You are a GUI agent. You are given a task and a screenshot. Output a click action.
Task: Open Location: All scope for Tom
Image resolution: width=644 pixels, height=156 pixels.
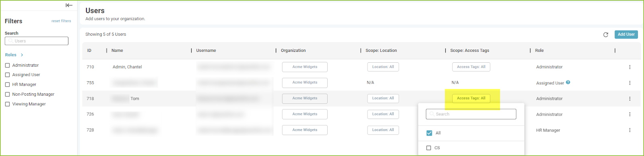pyautogui.click(x=383, y=98)
